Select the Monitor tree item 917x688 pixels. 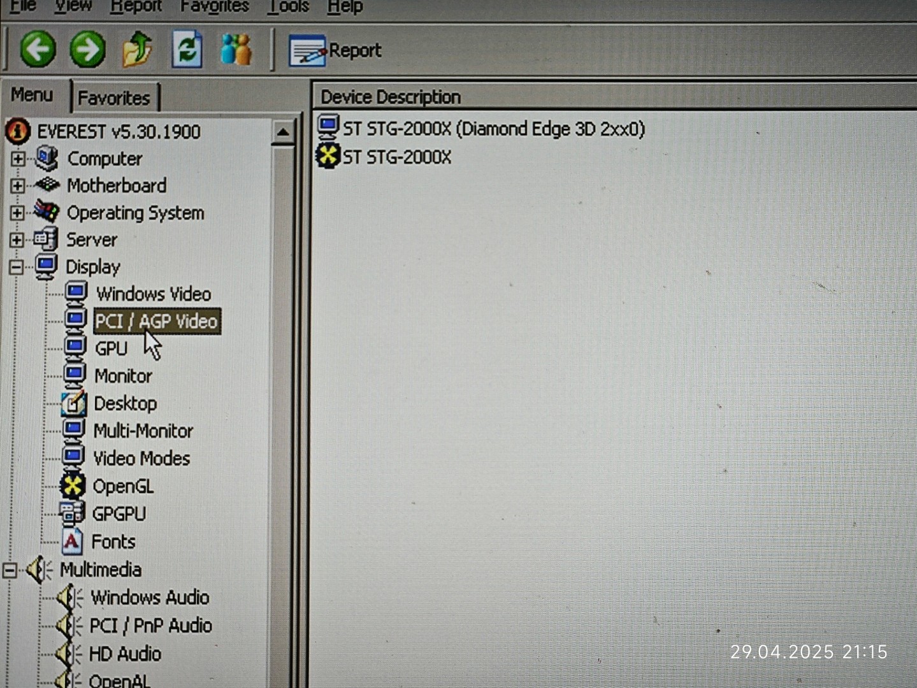123,376
